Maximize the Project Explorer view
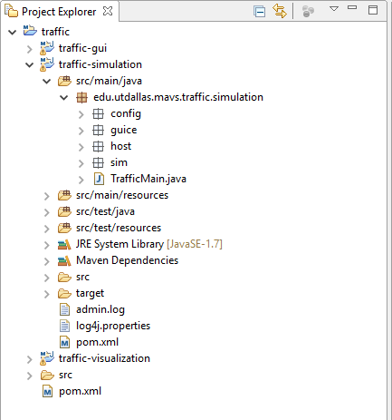Viewport: 392px width, 420px height. [x=373, y=10]
